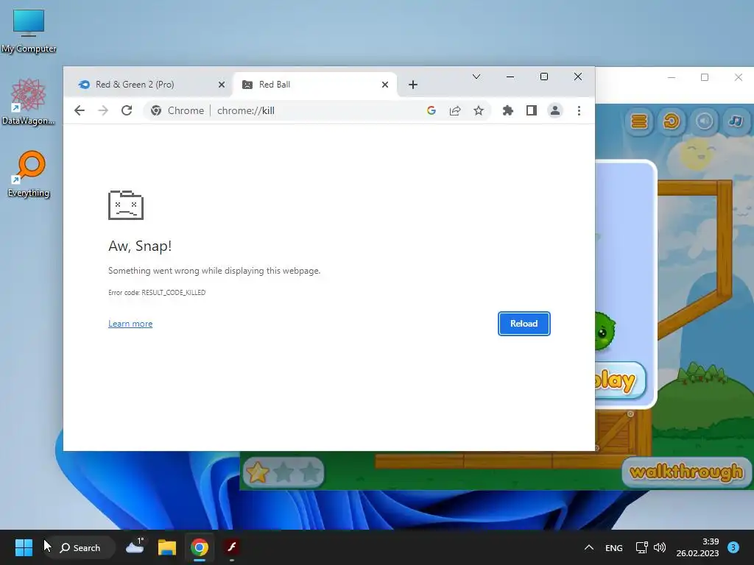The image size is (754, 565).
Task: Click ENG language indicator
Action: tap(613, 547)
